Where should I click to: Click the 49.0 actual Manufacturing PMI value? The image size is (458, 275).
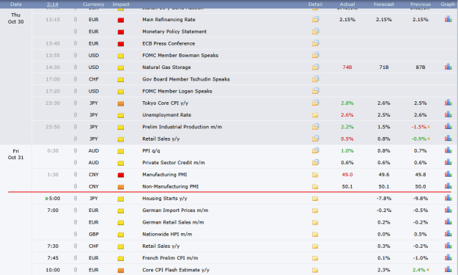[347, 175]
